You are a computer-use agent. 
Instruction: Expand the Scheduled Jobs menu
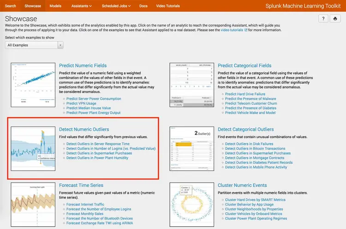(116, 6)
